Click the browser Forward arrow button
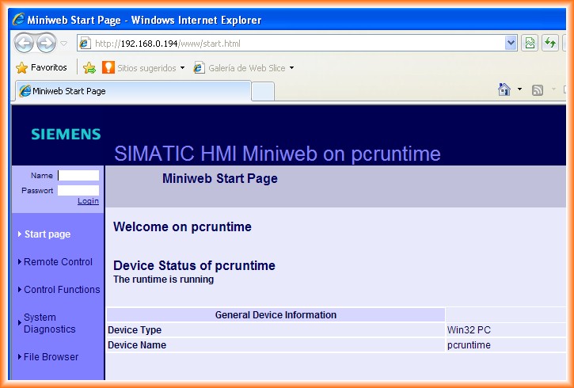 click(47, 44)
